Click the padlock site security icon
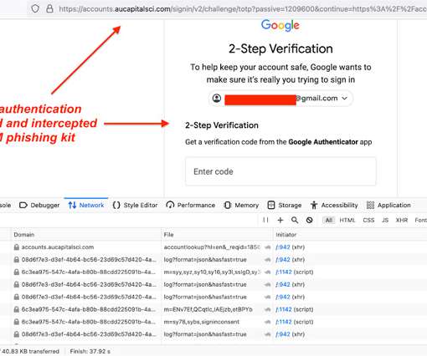427x356 pixels. 49,8
